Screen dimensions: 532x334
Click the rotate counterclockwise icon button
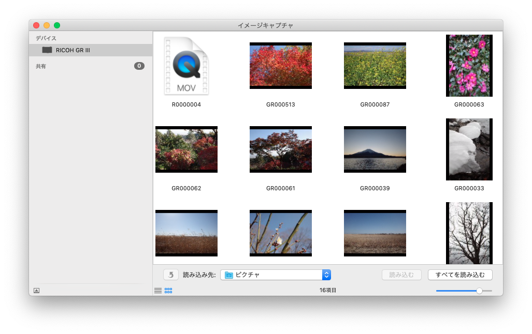[x=171, y=275]
